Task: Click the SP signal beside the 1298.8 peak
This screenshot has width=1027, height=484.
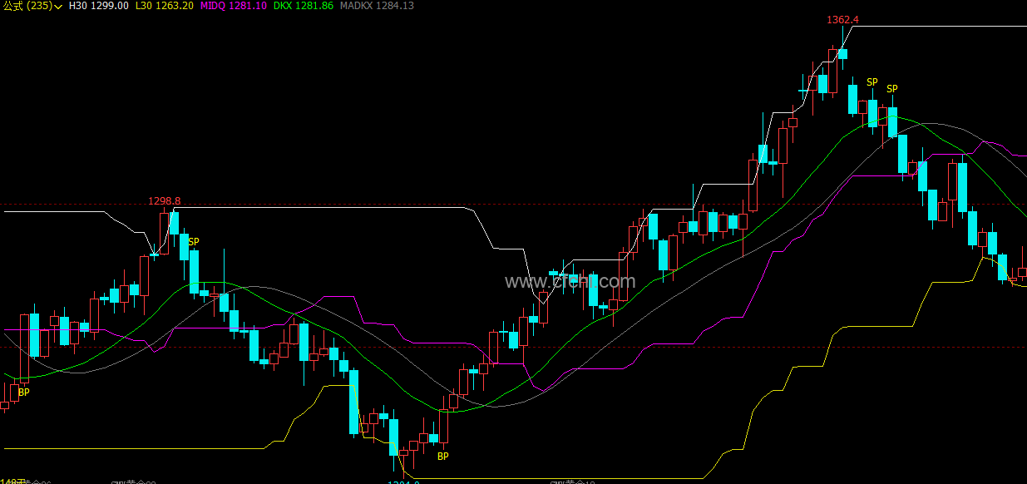Action: tap(194, 242)
